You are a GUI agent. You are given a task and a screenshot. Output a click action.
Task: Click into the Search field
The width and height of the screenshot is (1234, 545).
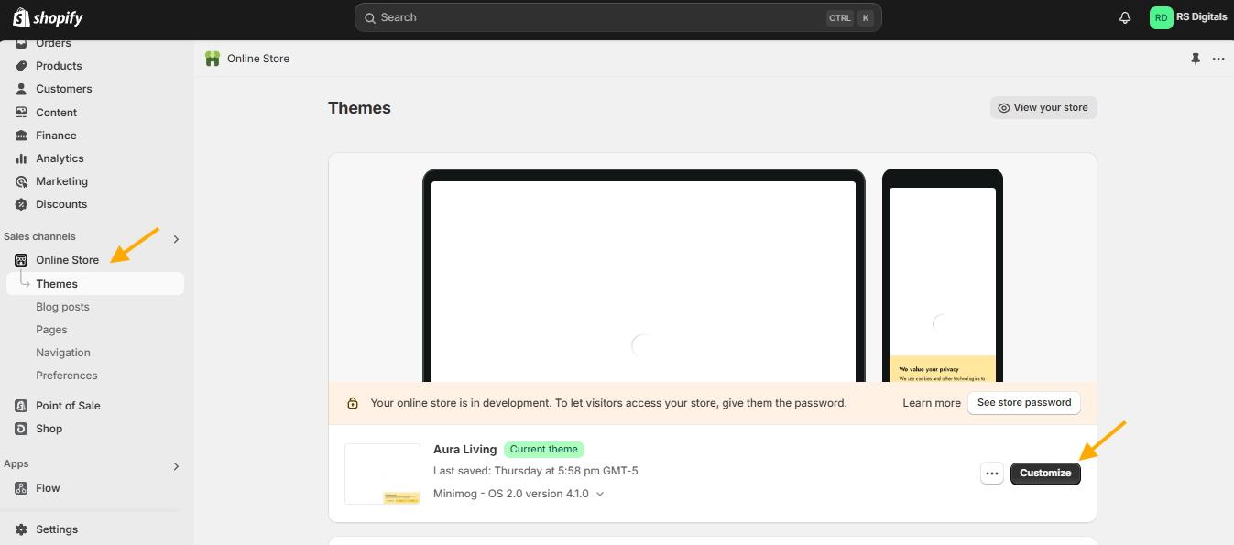tap(618, 17)
